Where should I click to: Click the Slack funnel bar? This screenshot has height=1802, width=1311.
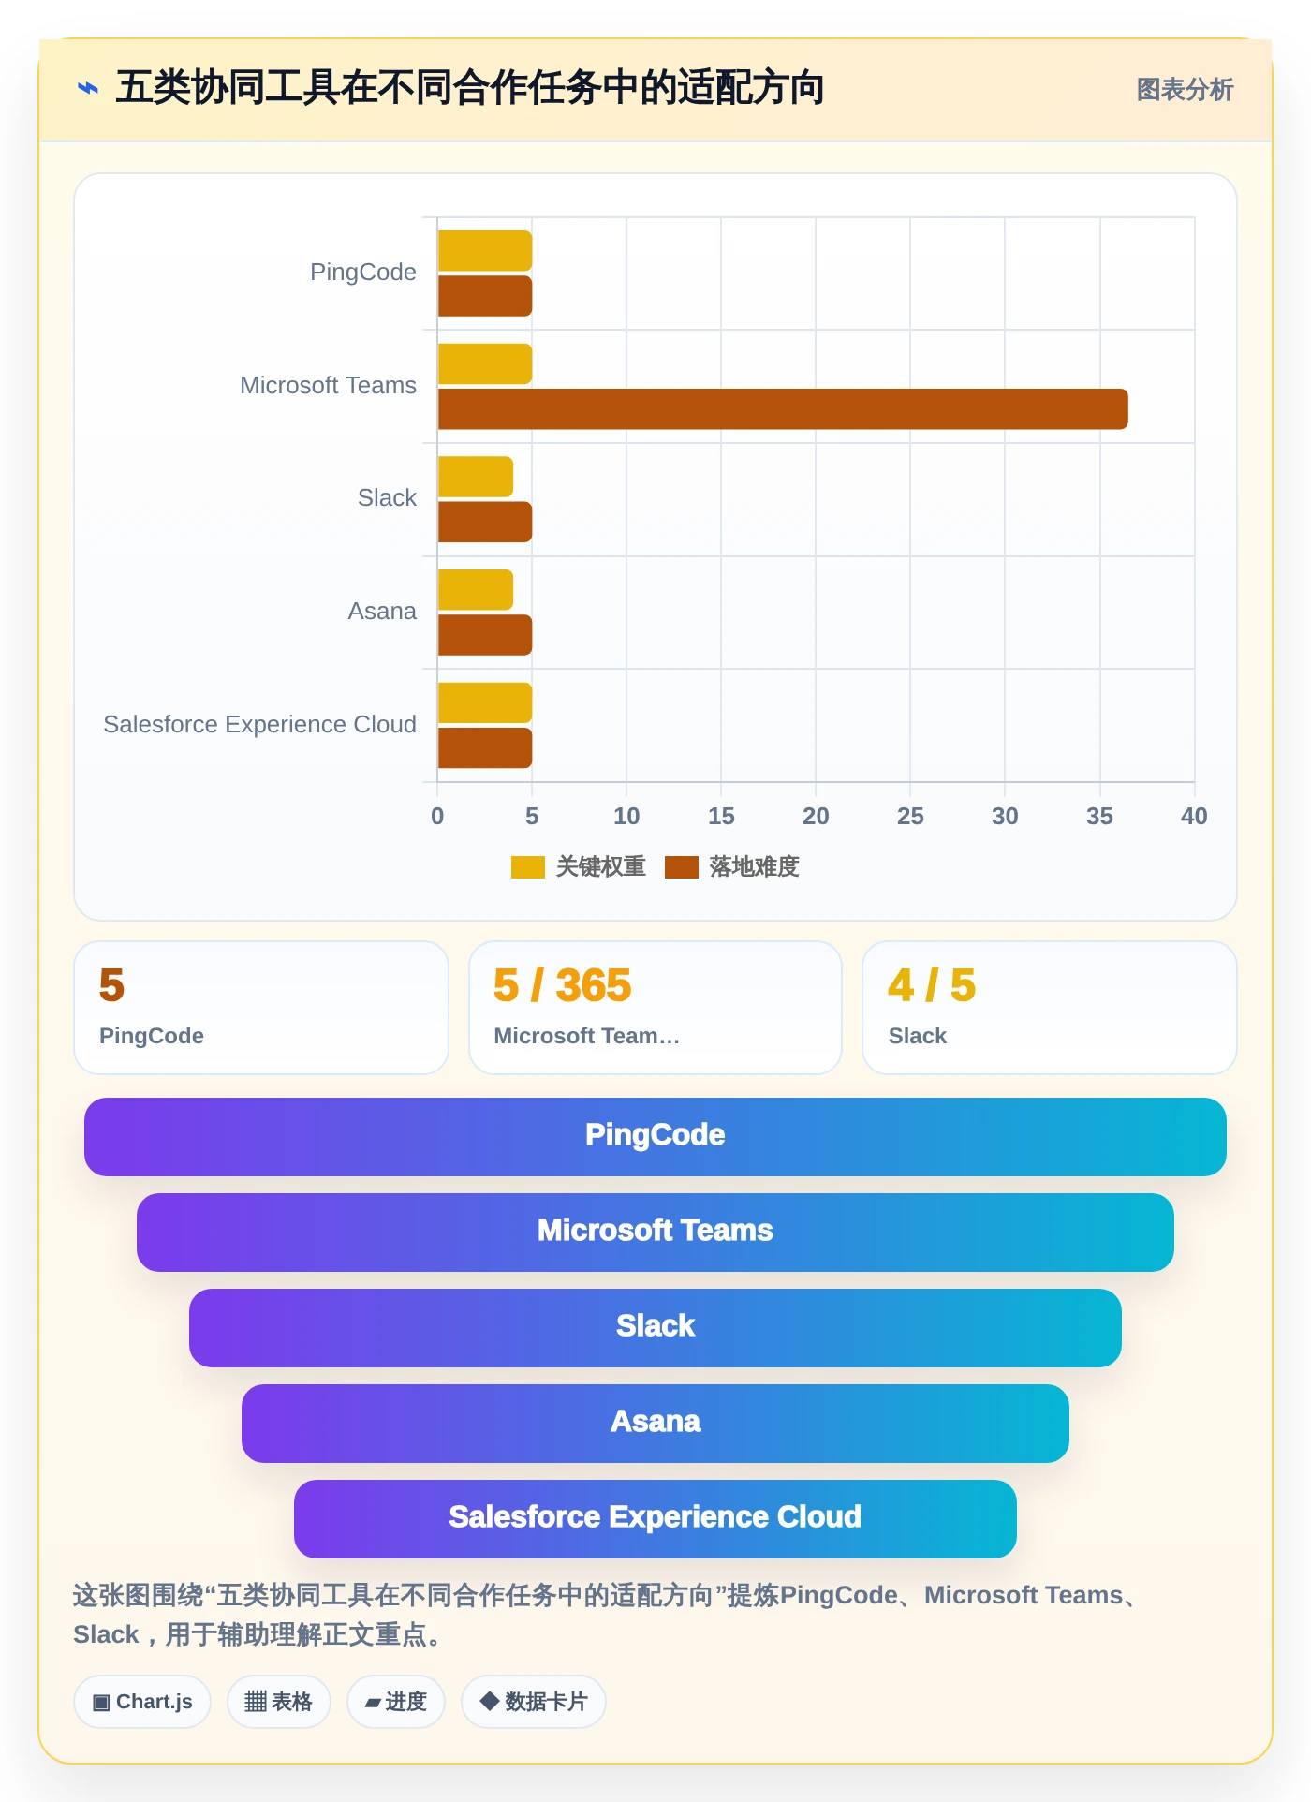[x=655, y=1328]
